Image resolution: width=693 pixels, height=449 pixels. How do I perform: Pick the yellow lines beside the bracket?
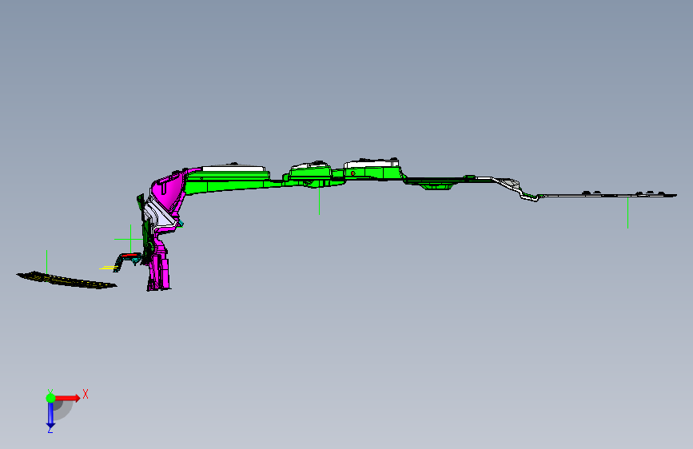pos(108,268)
